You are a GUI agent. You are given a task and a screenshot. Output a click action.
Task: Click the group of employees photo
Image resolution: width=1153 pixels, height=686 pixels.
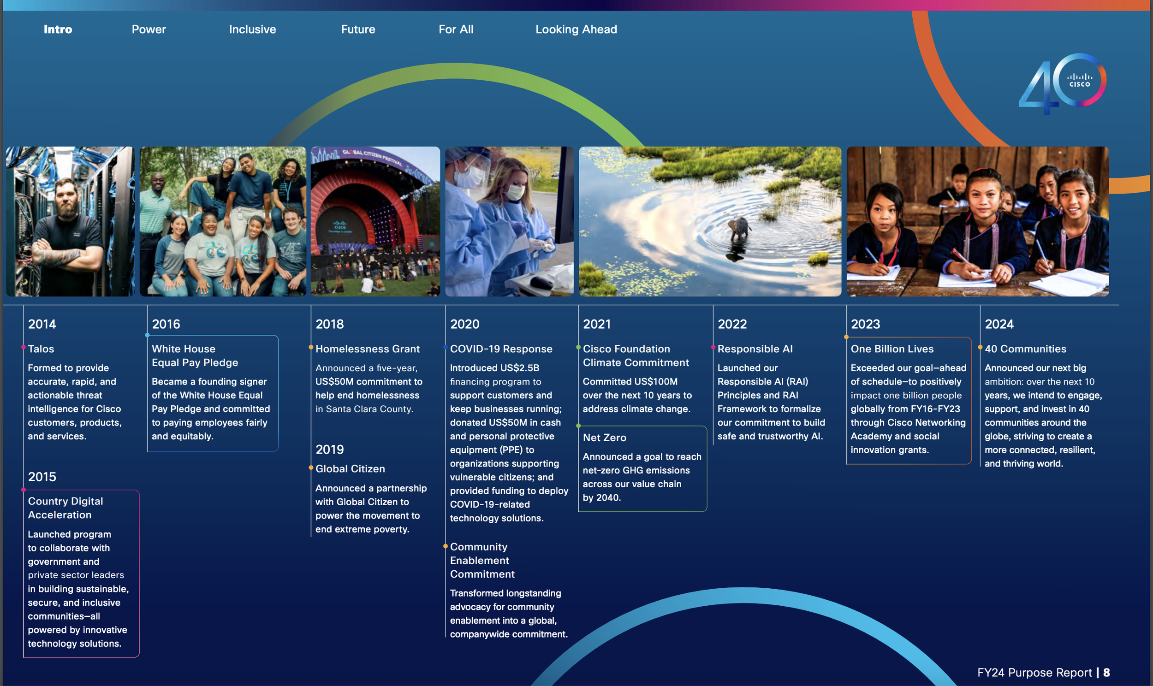[x=223, y=221]
